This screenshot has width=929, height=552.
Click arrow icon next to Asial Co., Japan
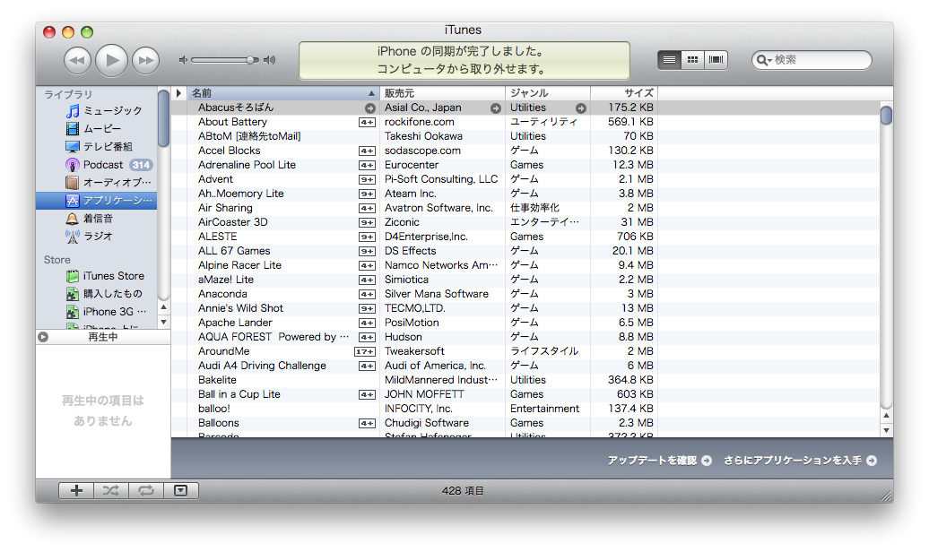click(x=496, y=108)
